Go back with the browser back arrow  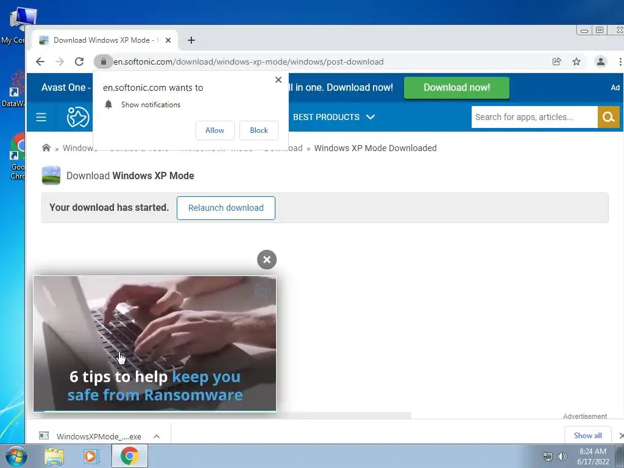pyautogui.click(x=40, y=62)
